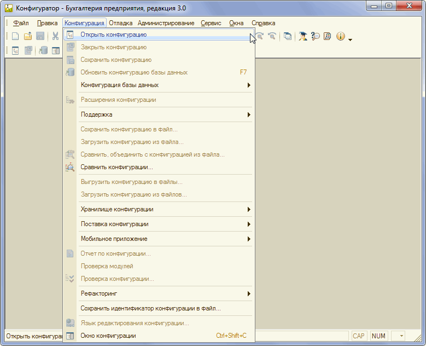Screen dimensions: 426x346
Task: Click the CAP indicator in status bar
Action: [359, 336]
